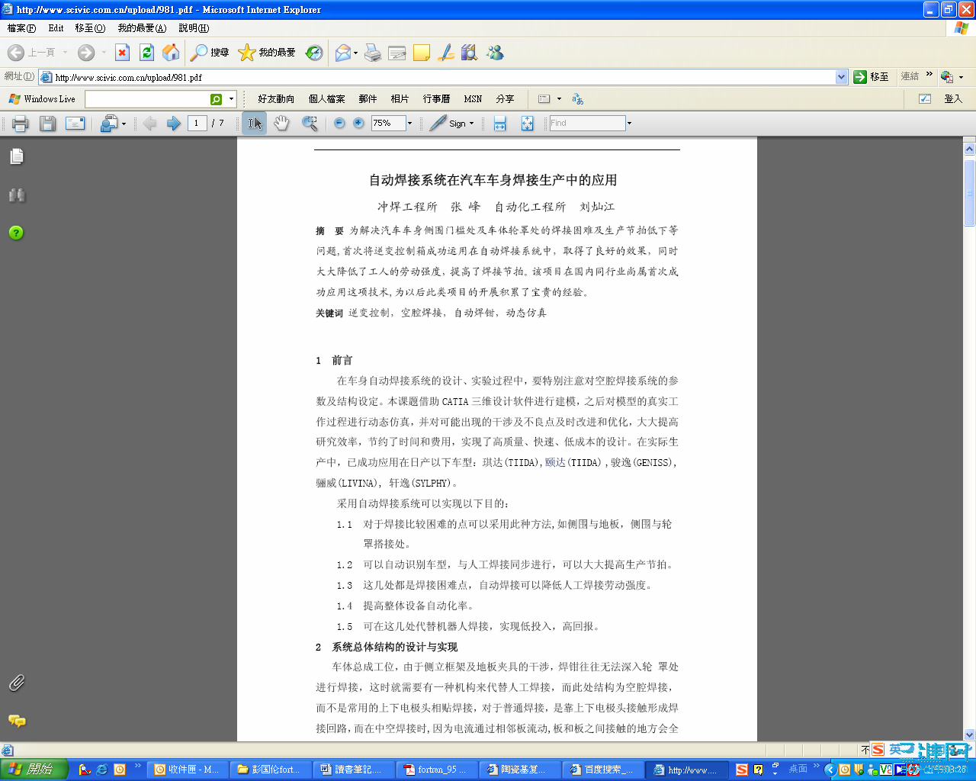Switch to the fortran_95 taskbar window

438,770
